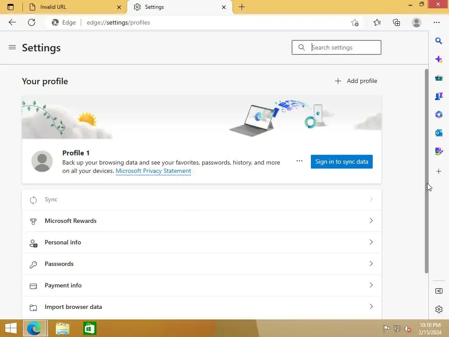Go back with the back arrow
This screenshot has width=449, height=337.
pyautogui.click(x=12, y=22)
